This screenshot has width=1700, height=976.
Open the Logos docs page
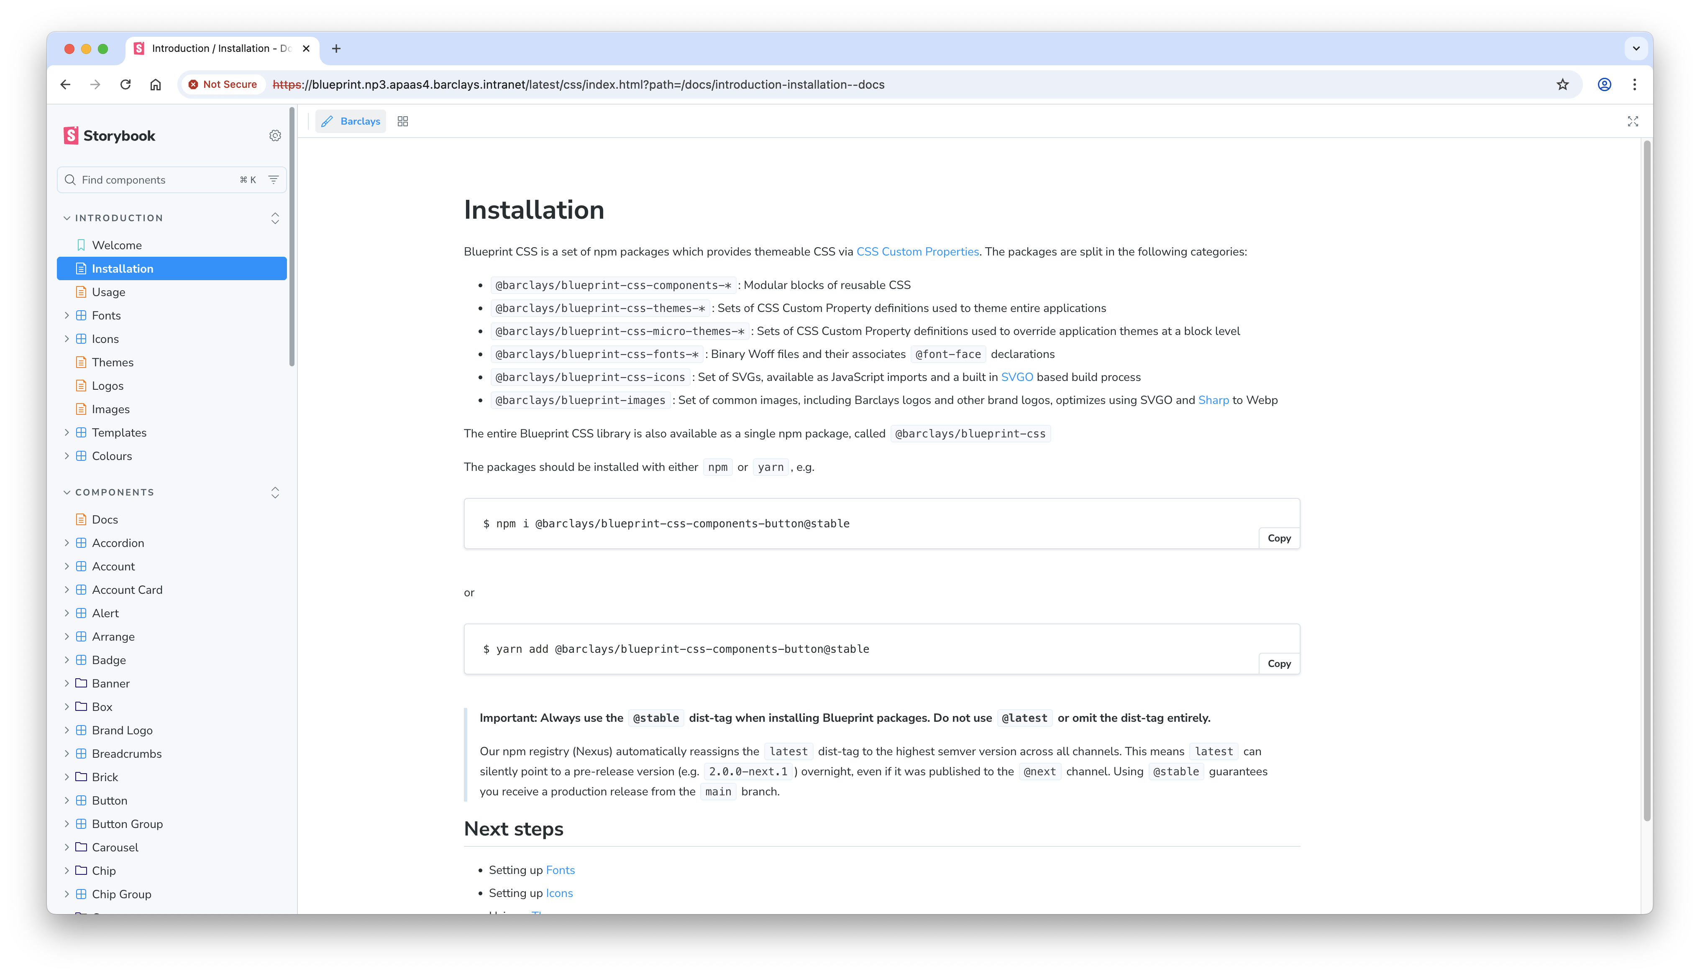(172, 386)
